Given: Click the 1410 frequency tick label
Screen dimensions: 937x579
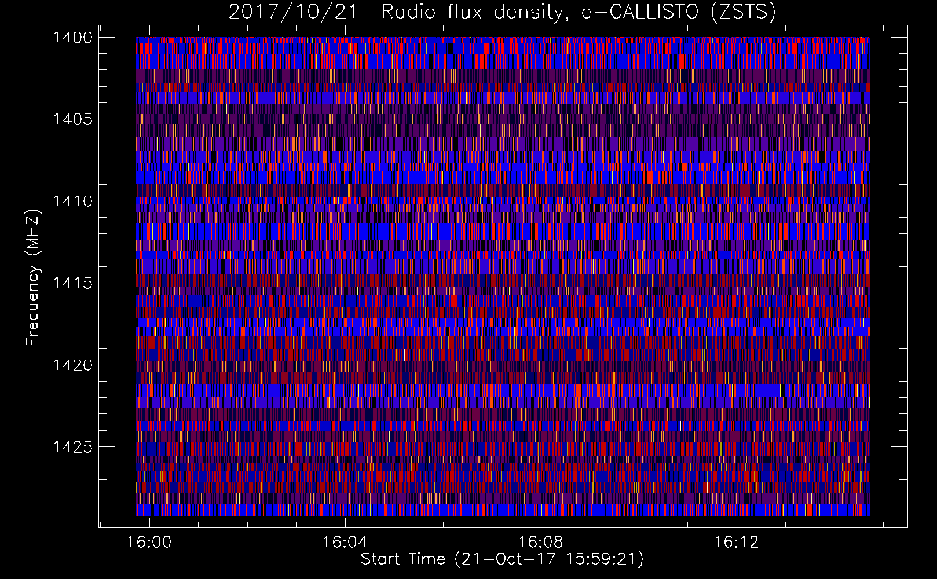Looking at the screenshot, I should coord(72,201).
